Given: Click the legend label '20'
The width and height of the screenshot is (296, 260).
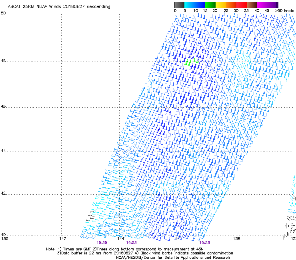Looking at the screenshot, I should (x=215, y=11).
